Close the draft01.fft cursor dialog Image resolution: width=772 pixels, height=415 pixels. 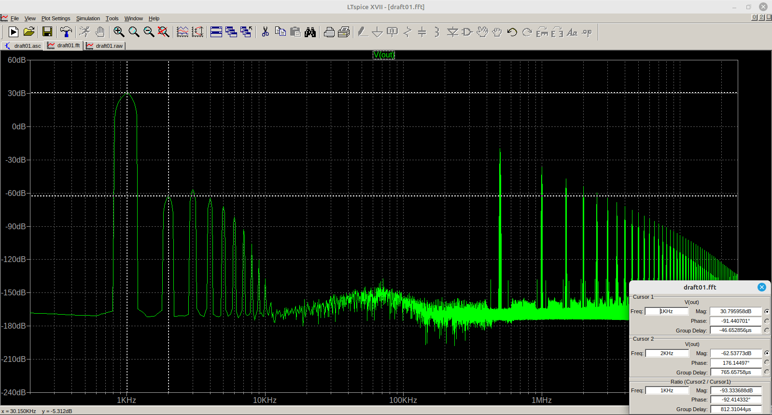click(x=762, y=287)
